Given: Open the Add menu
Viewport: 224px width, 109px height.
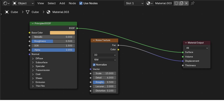Looking at the screenshot, I should tap(62, 3).
